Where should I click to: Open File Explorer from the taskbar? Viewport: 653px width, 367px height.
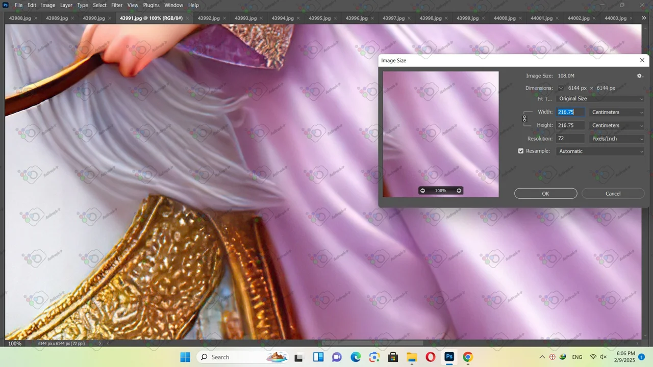pos(411,357)
